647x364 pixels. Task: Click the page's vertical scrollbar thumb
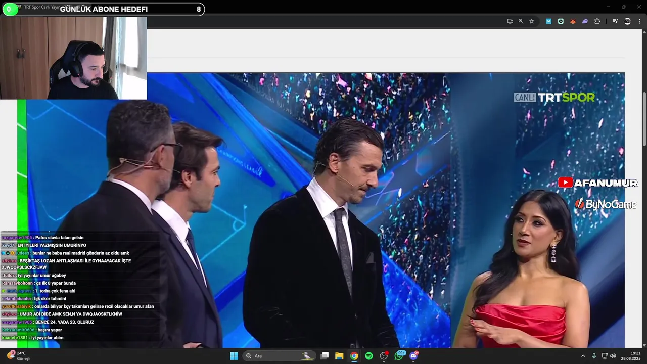[x=644, y=119]
